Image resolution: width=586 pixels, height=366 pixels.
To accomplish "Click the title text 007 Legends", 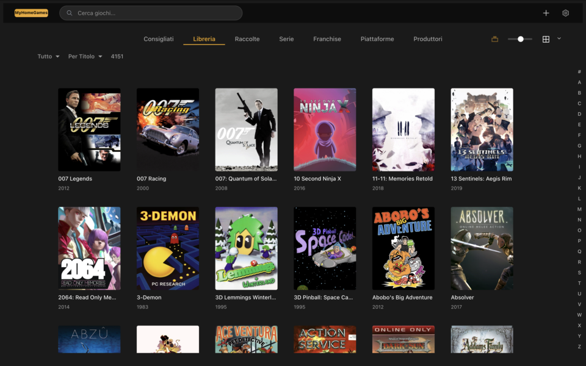I will (75, 179).
